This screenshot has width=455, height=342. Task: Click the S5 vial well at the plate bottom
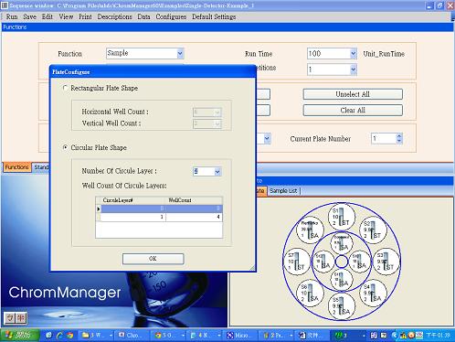click(342, 306)
